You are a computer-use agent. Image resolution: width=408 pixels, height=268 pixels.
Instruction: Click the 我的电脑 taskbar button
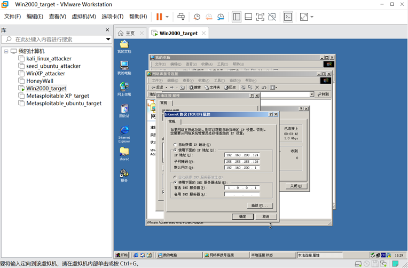[179, 255]
